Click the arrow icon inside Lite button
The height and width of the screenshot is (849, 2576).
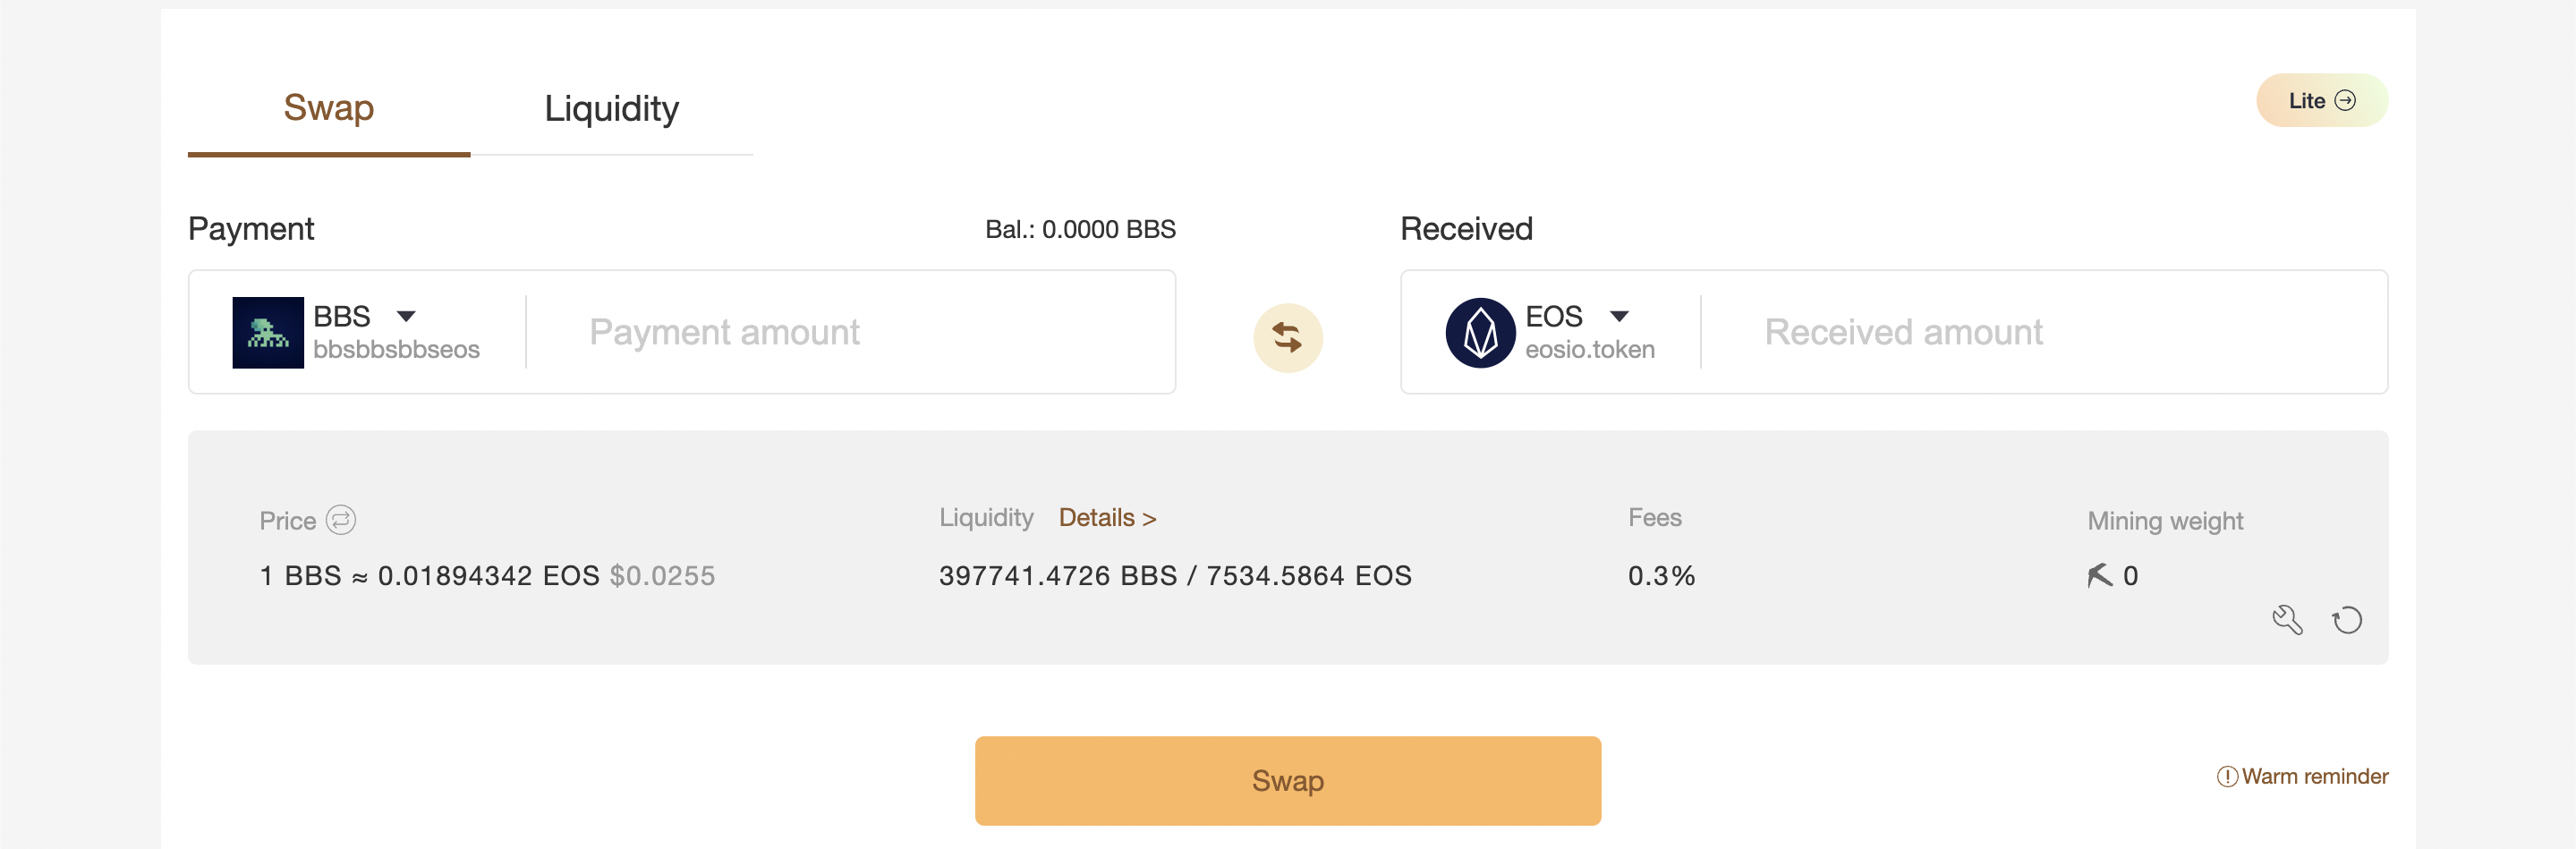click(2345, 101)
